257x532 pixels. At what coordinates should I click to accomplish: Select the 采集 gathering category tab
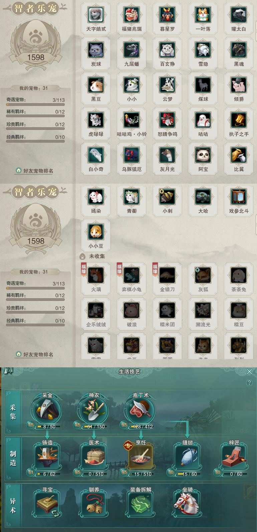click(x=13, y=412)
